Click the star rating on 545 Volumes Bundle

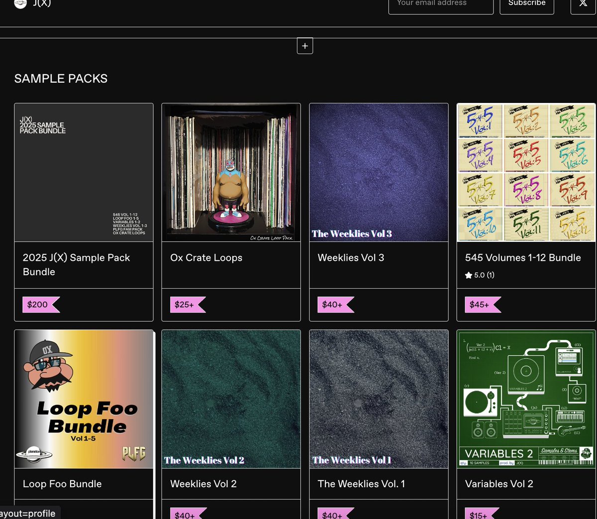tap(468, 275)
